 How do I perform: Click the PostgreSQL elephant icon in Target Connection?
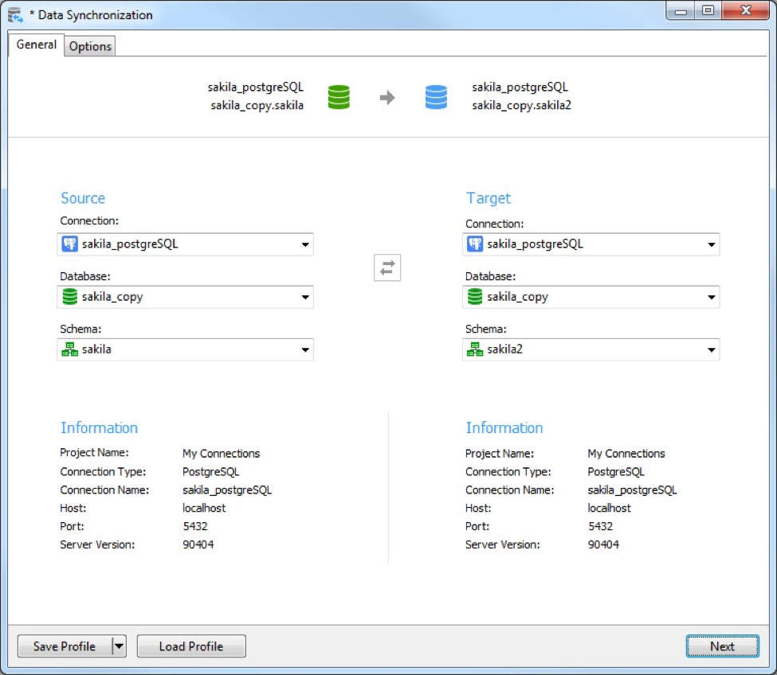click(x=475, y=244)
